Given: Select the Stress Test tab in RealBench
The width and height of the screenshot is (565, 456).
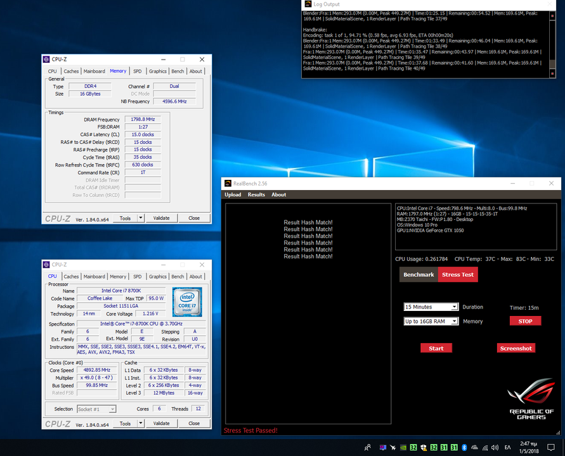Looking at the screenshot, I should click(458, 275).
